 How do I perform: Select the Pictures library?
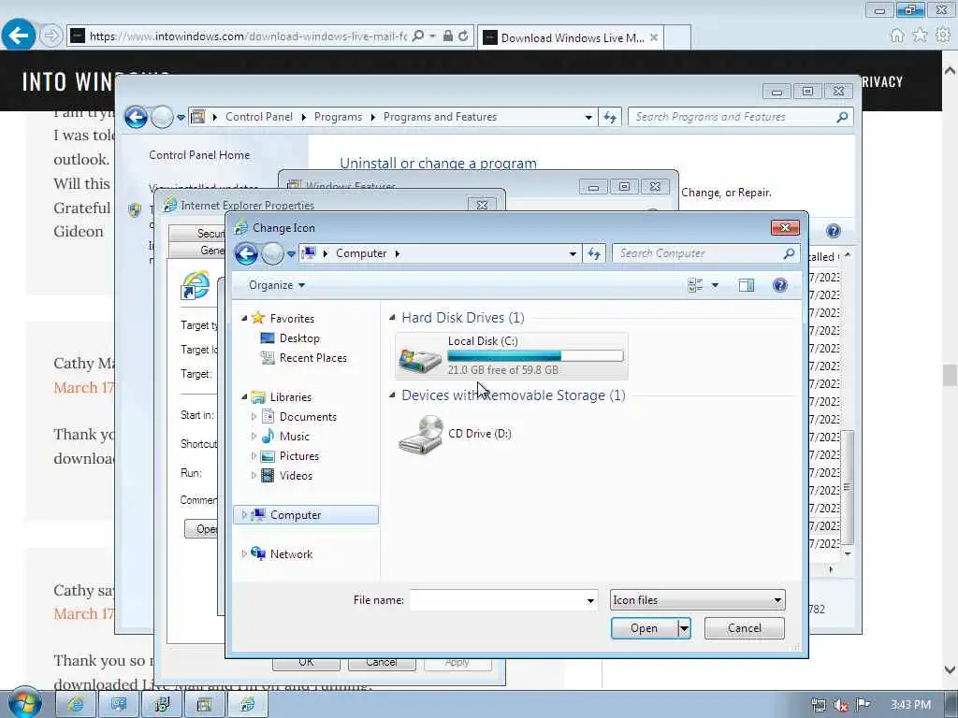click(298, 456)
